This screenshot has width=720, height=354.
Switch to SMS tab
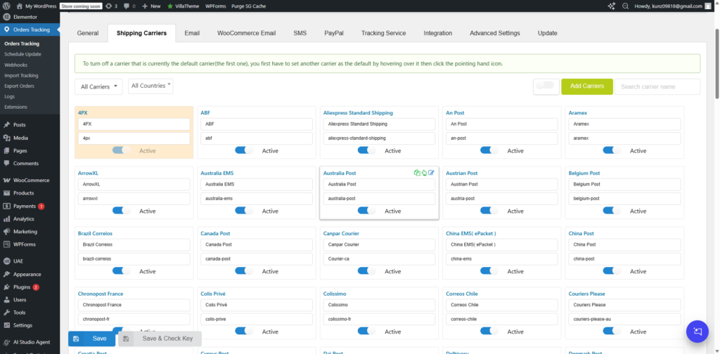pos(300,33)
